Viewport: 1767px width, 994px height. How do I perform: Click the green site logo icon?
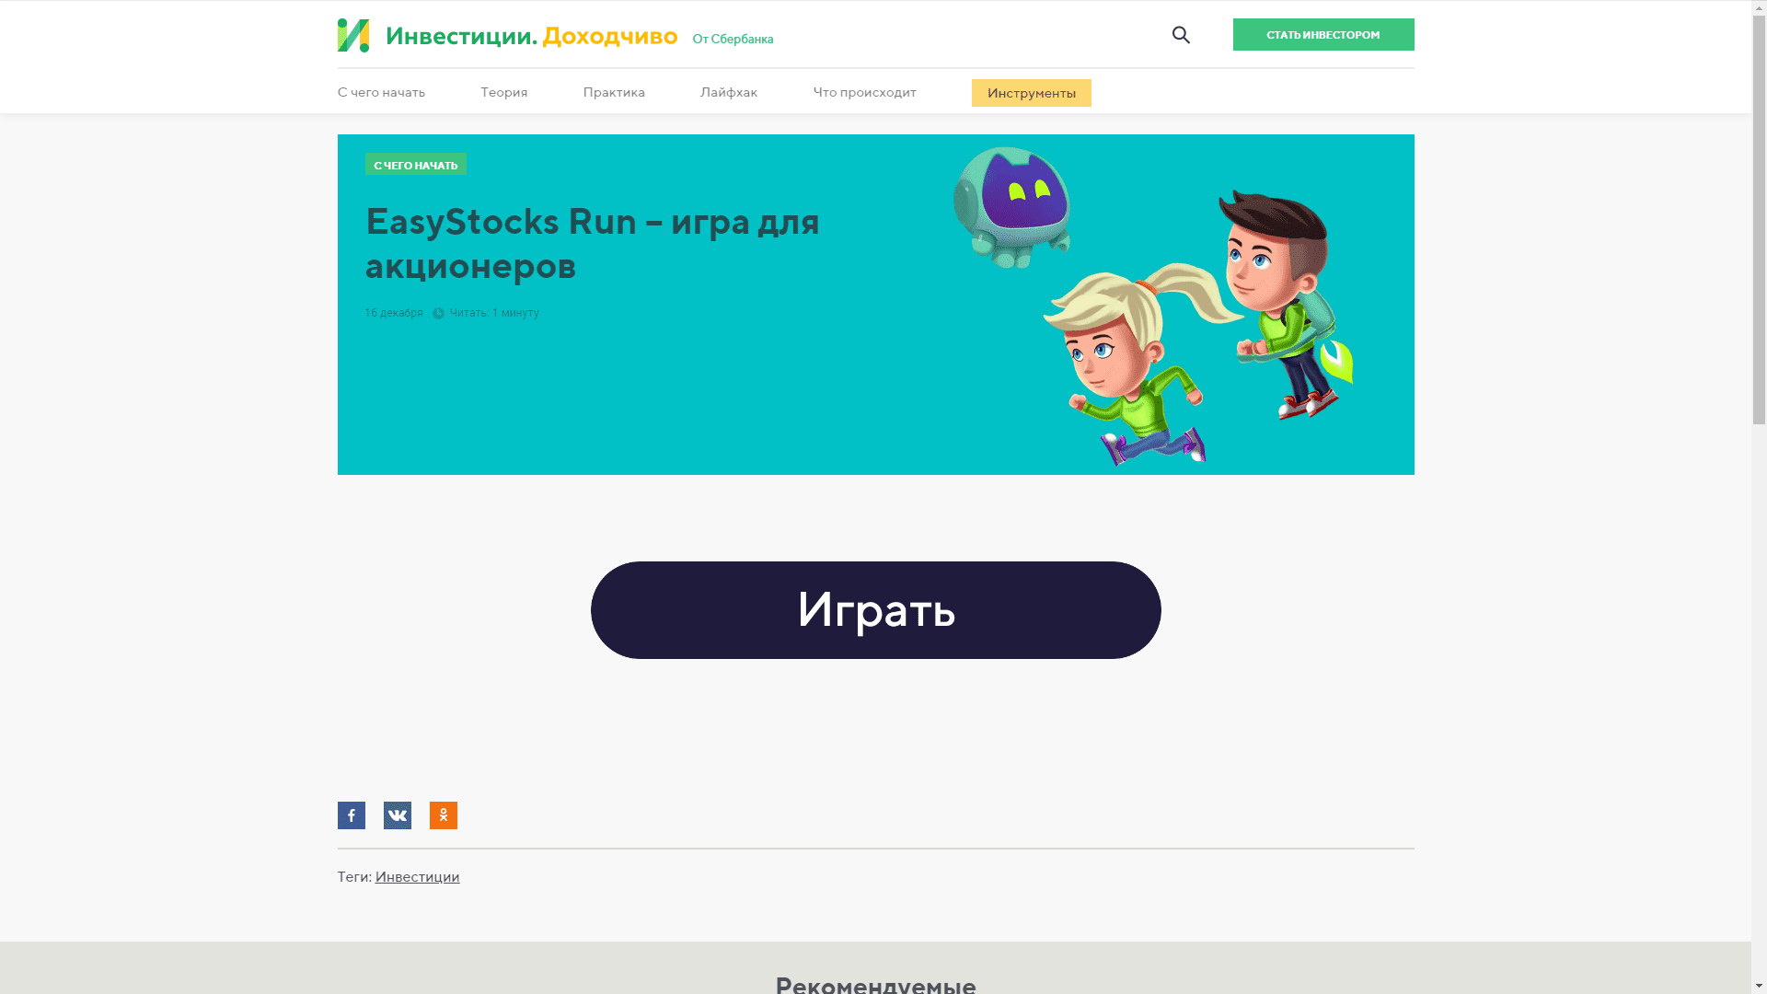(x=353, y=36)
